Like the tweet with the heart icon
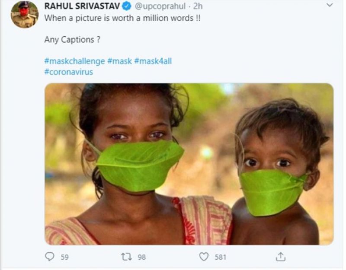Screen dimensions: 346x270 [204, 257]
